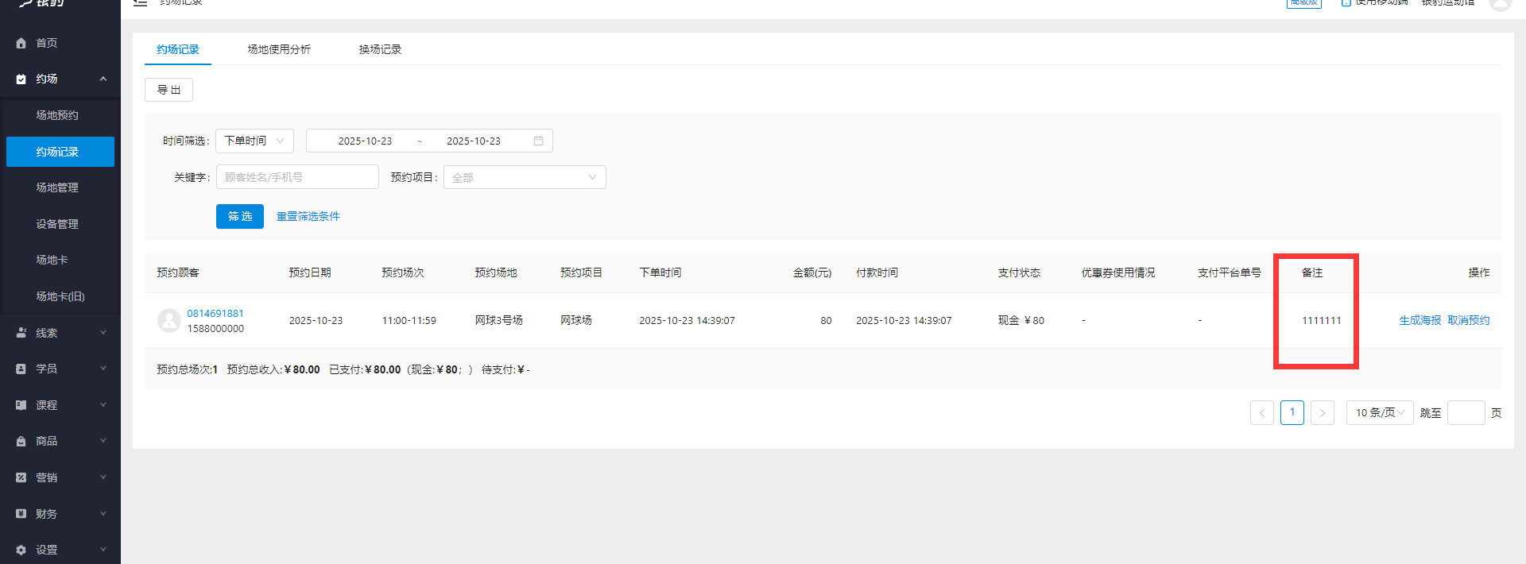The image size is (1526, 564).
Task: Click the 筛选 filter button
Action: (240, 216)
